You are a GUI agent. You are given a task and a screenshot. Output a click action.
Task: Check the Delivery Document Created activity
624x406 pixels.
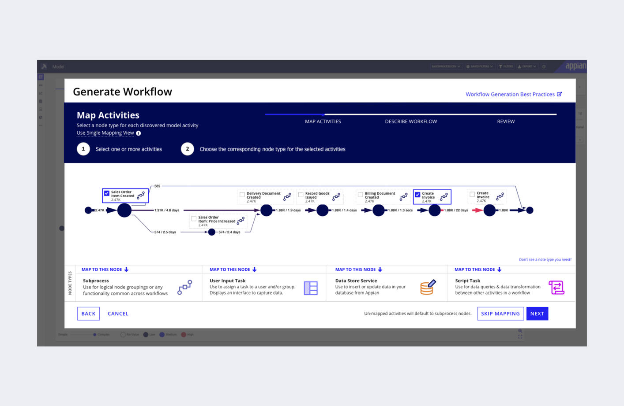click(x=242, y=195)
